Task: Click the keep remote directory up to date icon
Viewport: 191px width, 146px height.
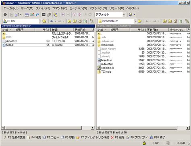Action: pos(32,15)
